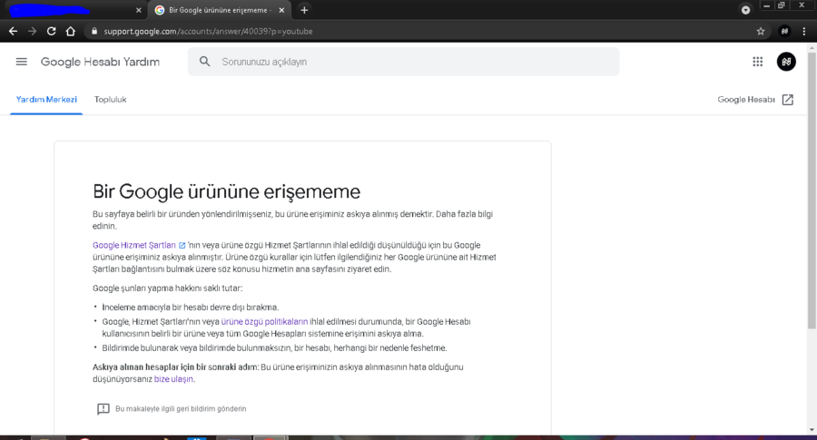Click the address bar URL
This screenshot has height=440, width=817.
tap(208, 31)
